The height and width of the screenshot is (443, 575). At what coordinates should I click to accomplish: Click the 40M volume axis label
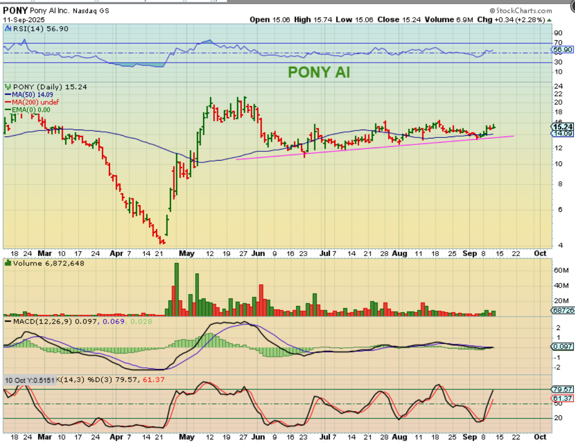point(561,286)
